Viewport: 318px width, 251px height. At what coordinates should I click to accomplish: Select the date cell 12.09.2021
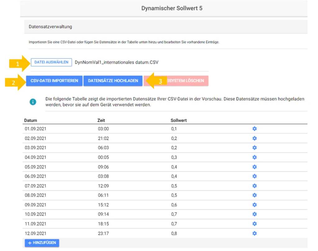[x=35, y=233]
